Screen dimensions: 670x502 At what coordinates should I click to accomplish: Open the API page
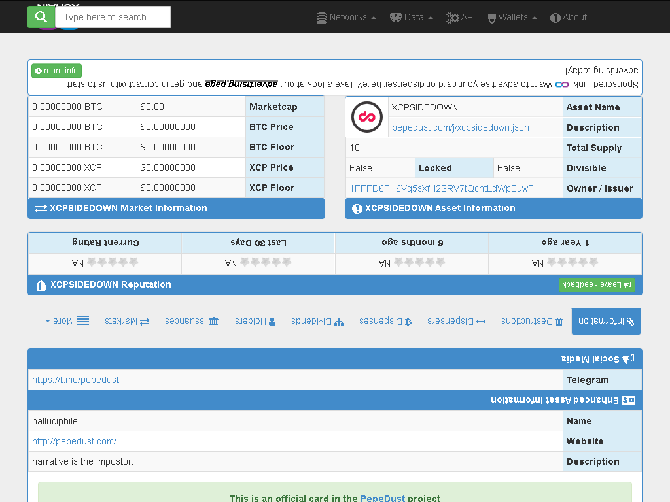tap(461, 18)
